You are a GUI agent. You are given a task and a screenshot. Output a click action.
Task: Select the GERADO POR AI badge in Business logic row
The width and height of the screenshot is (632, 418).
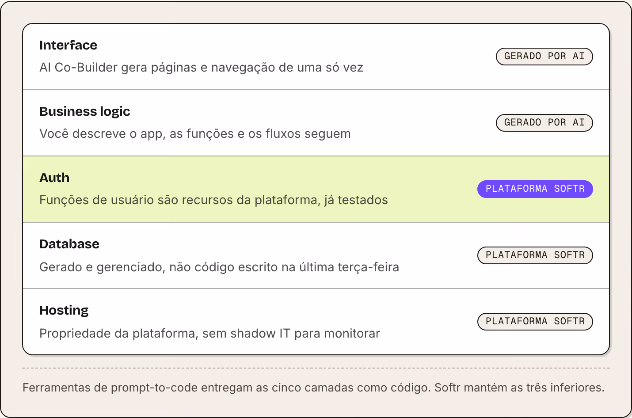pos(544,123)
